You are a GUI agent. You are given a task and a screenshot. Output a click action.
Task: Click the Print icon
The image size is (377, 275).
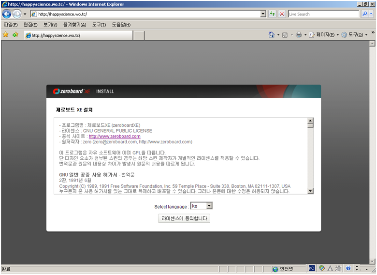(x=299, y=35)
